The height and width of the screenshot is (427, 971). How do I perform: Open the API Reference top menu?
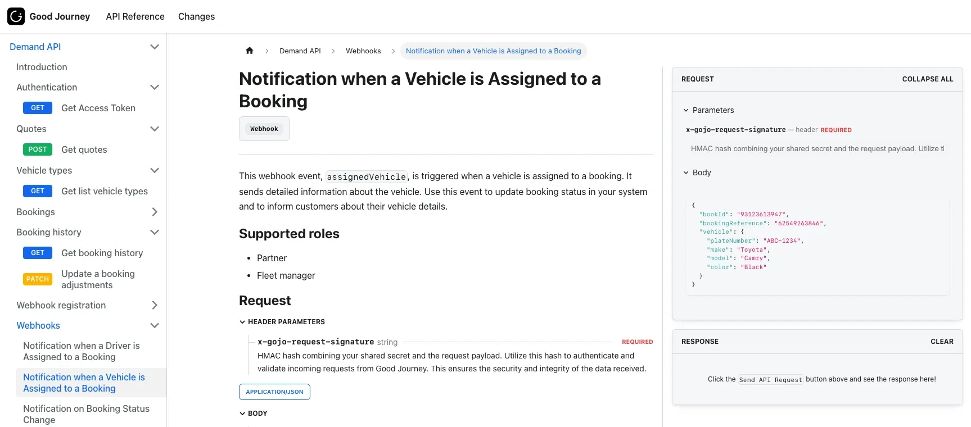click(135, 16)
